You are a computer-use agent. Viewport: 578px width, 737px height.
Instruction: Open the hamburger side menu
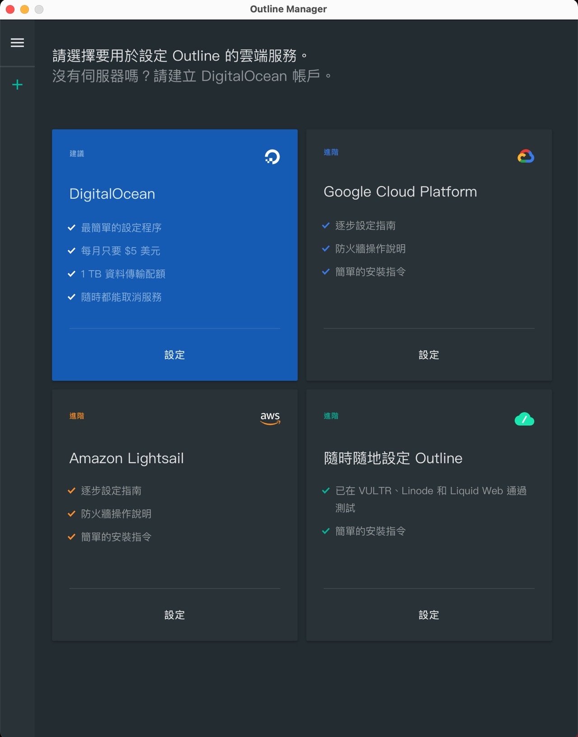[x=17, y=43]
